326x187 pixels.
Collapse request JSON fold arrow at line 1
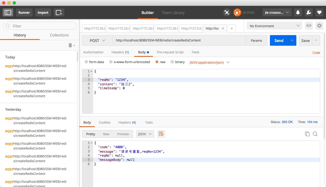(x=91, y=71)
